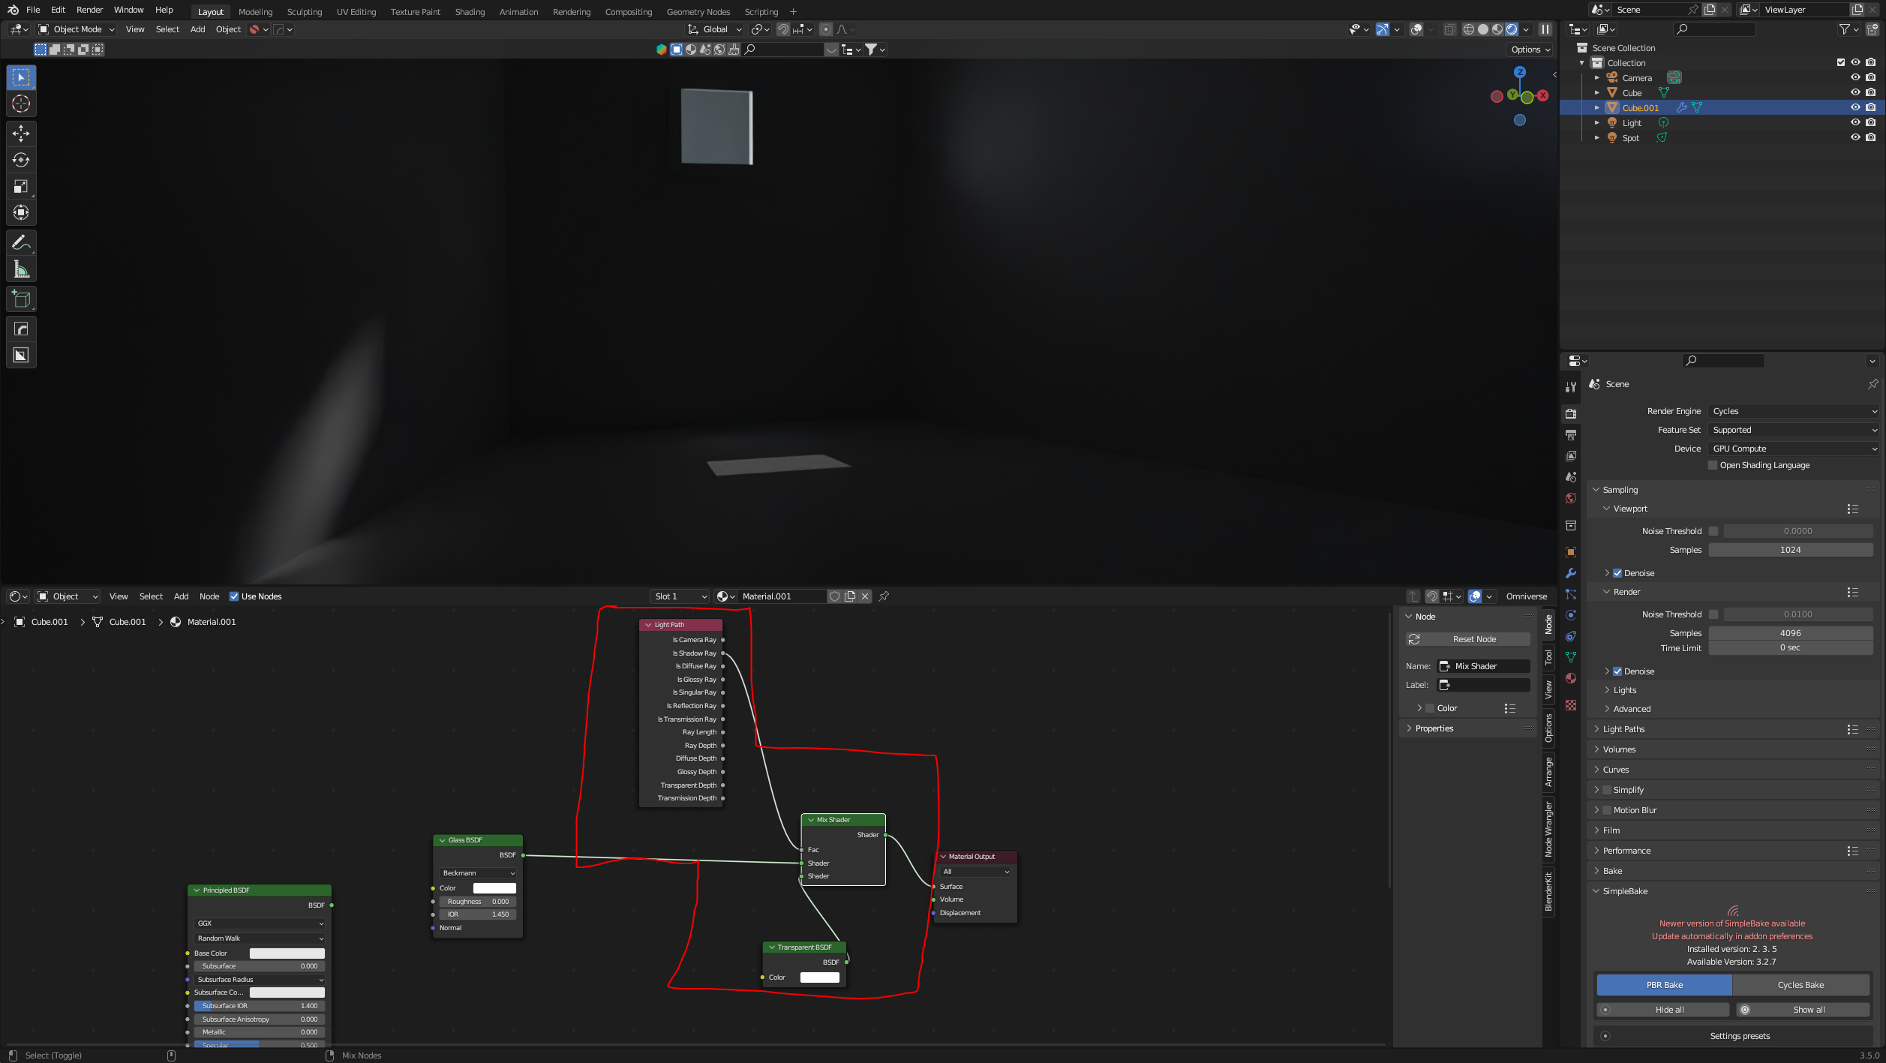Click the Reset Node button
The image size is (1886, 1063).
click(1467, 639)
